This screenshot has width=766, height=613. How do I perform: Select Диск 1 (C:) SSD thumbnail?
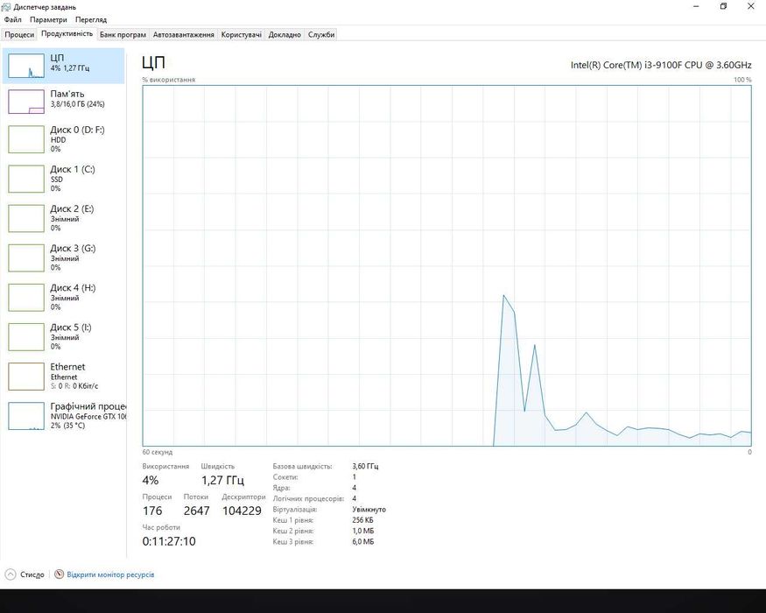coord(26,179)
